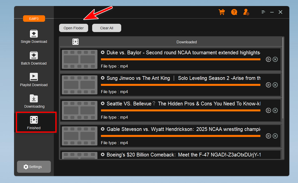
Task: Open the Settings panel
Action: pyautogui.click(x=34, y=167)
